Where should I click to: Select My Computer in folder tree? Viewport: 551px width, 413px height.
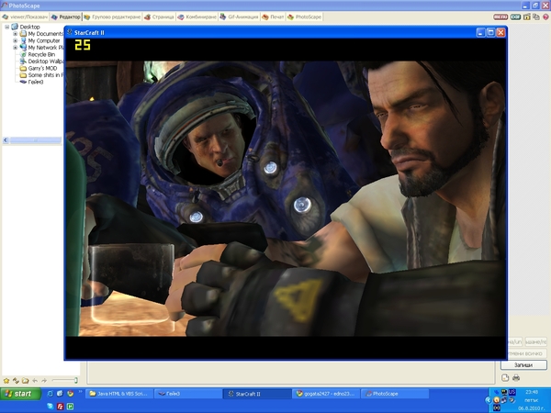pos(44,40)
